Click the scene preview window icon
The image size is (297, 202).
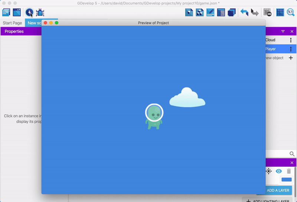point(17,12)
